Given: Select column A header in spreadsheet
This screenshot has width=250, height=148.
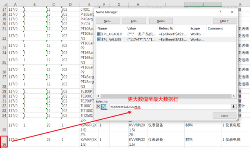Looking at the screenshot, I should pos(15,5).
